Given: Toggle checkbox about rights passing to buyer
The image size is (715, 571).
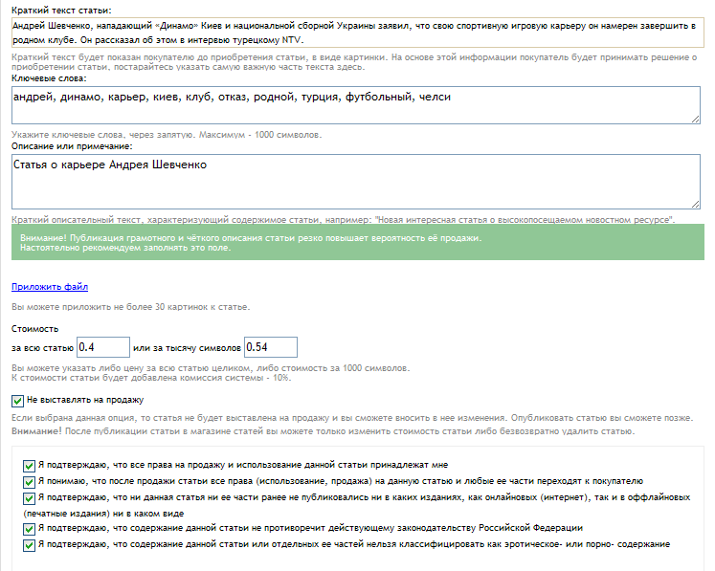Looking at the screenshot, I should (x=29, y=482).
